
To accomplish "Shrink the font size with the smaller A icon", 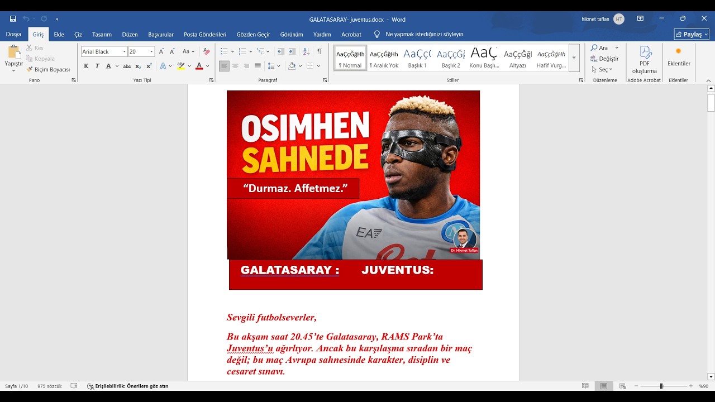I will [x=172, y=51].
